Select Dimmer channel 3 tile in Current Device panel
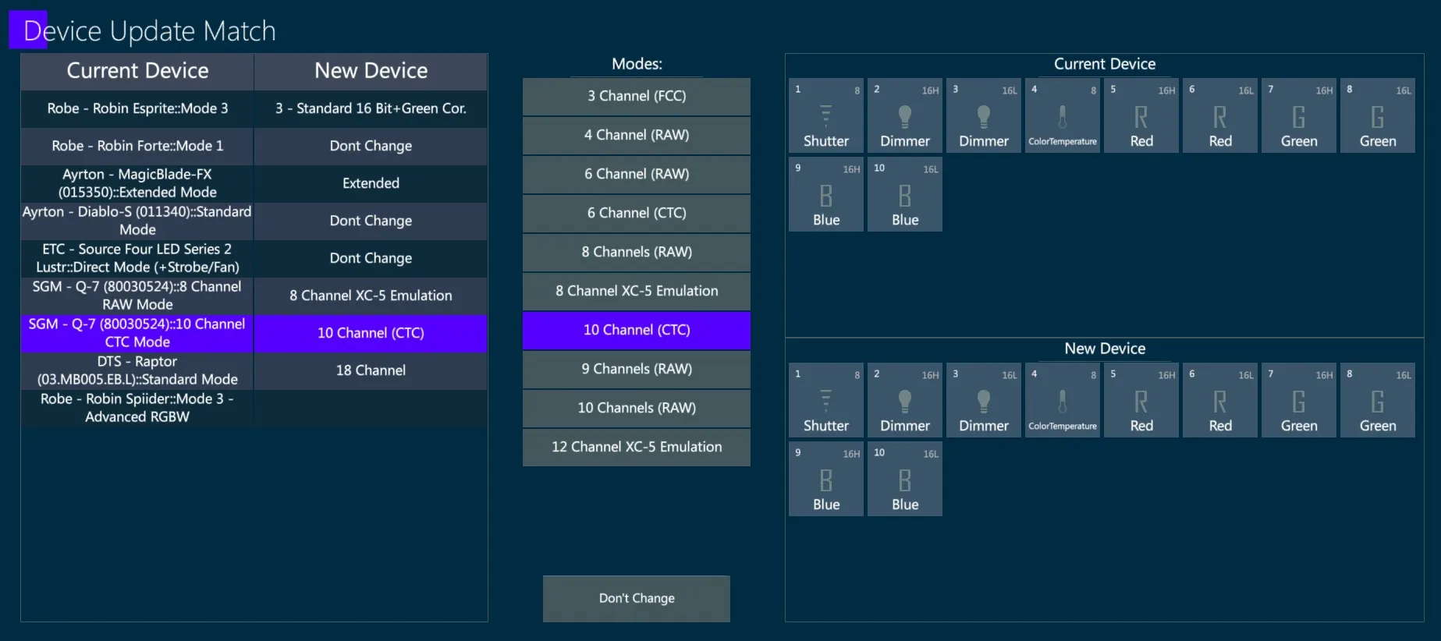The image size is (1441, 641). [984, 115]
